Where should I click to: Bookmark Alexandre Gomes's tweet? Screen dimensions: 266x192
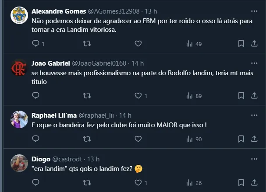click(x=241, y=44)
